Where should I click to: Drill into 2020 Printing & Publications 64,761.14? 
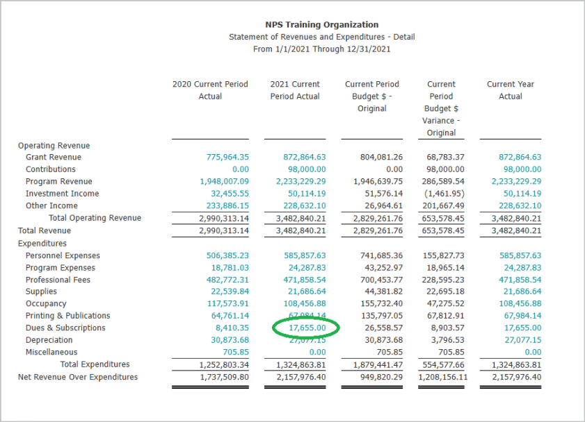click(x=230, y=316)
